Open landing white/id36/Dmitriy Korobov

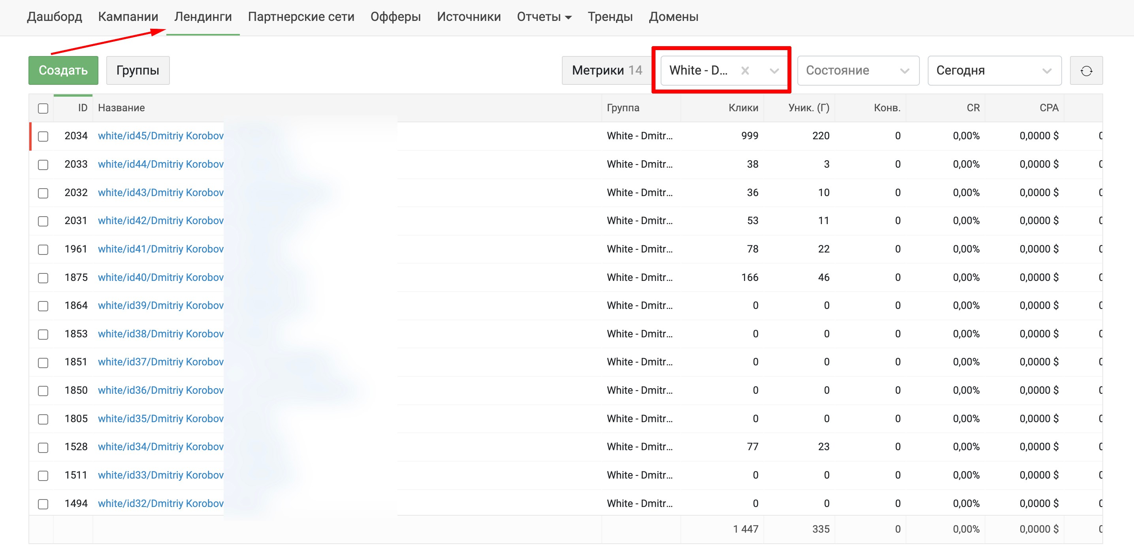click(161, 391)
